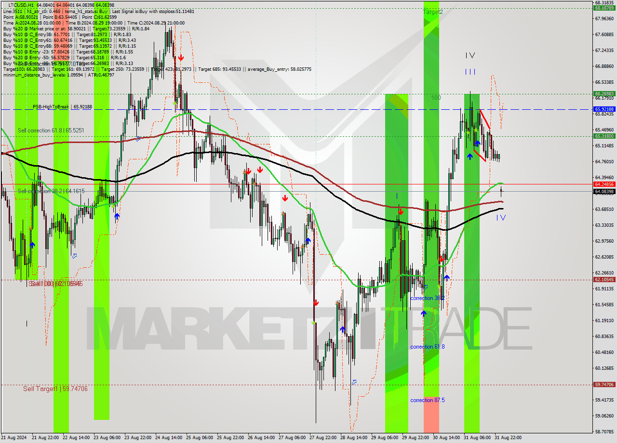The height and width of the screenshot is (443, 617).
Task: Select the Sell correction 61.8 label
Action: click(x=51, y=130)
